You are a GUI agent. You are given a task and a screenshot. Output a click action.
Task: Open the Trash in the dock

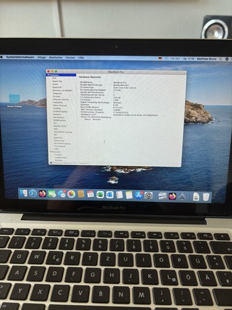pos(206,197)
